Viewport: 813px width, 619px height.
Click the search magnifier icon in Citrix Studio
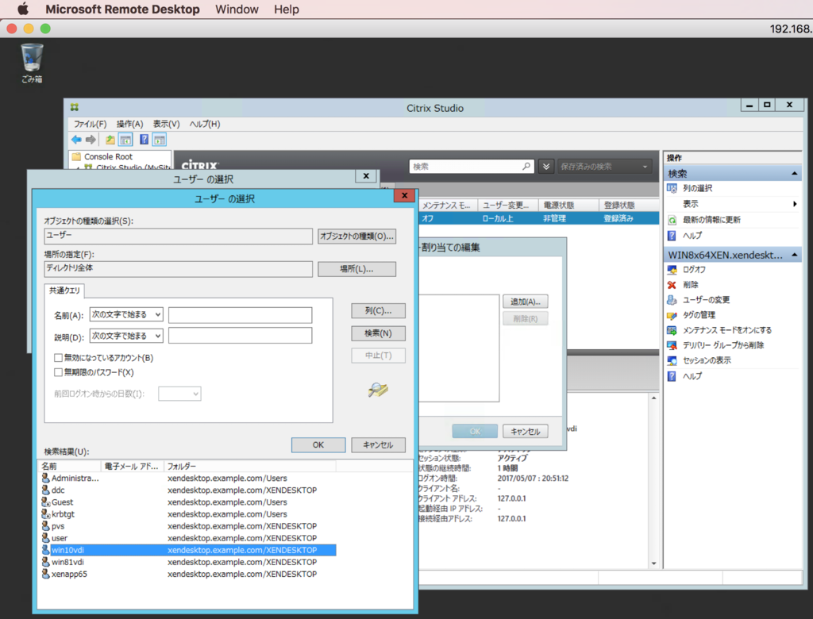pyautogui.click(x=526, y=167)
